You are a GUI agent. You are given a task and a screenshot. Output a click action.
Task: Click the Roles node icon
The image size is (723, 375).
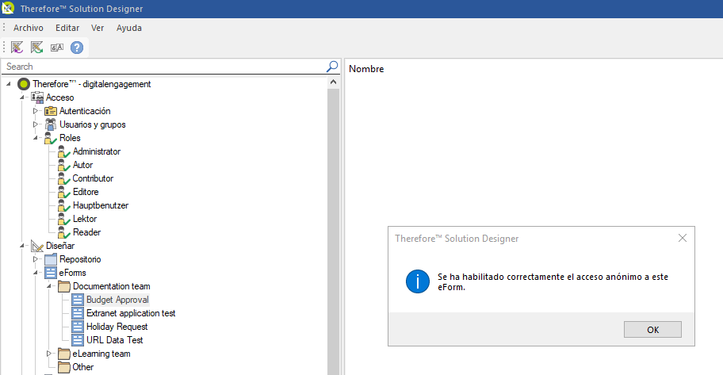pyautogui.click(x=51, y=138)
